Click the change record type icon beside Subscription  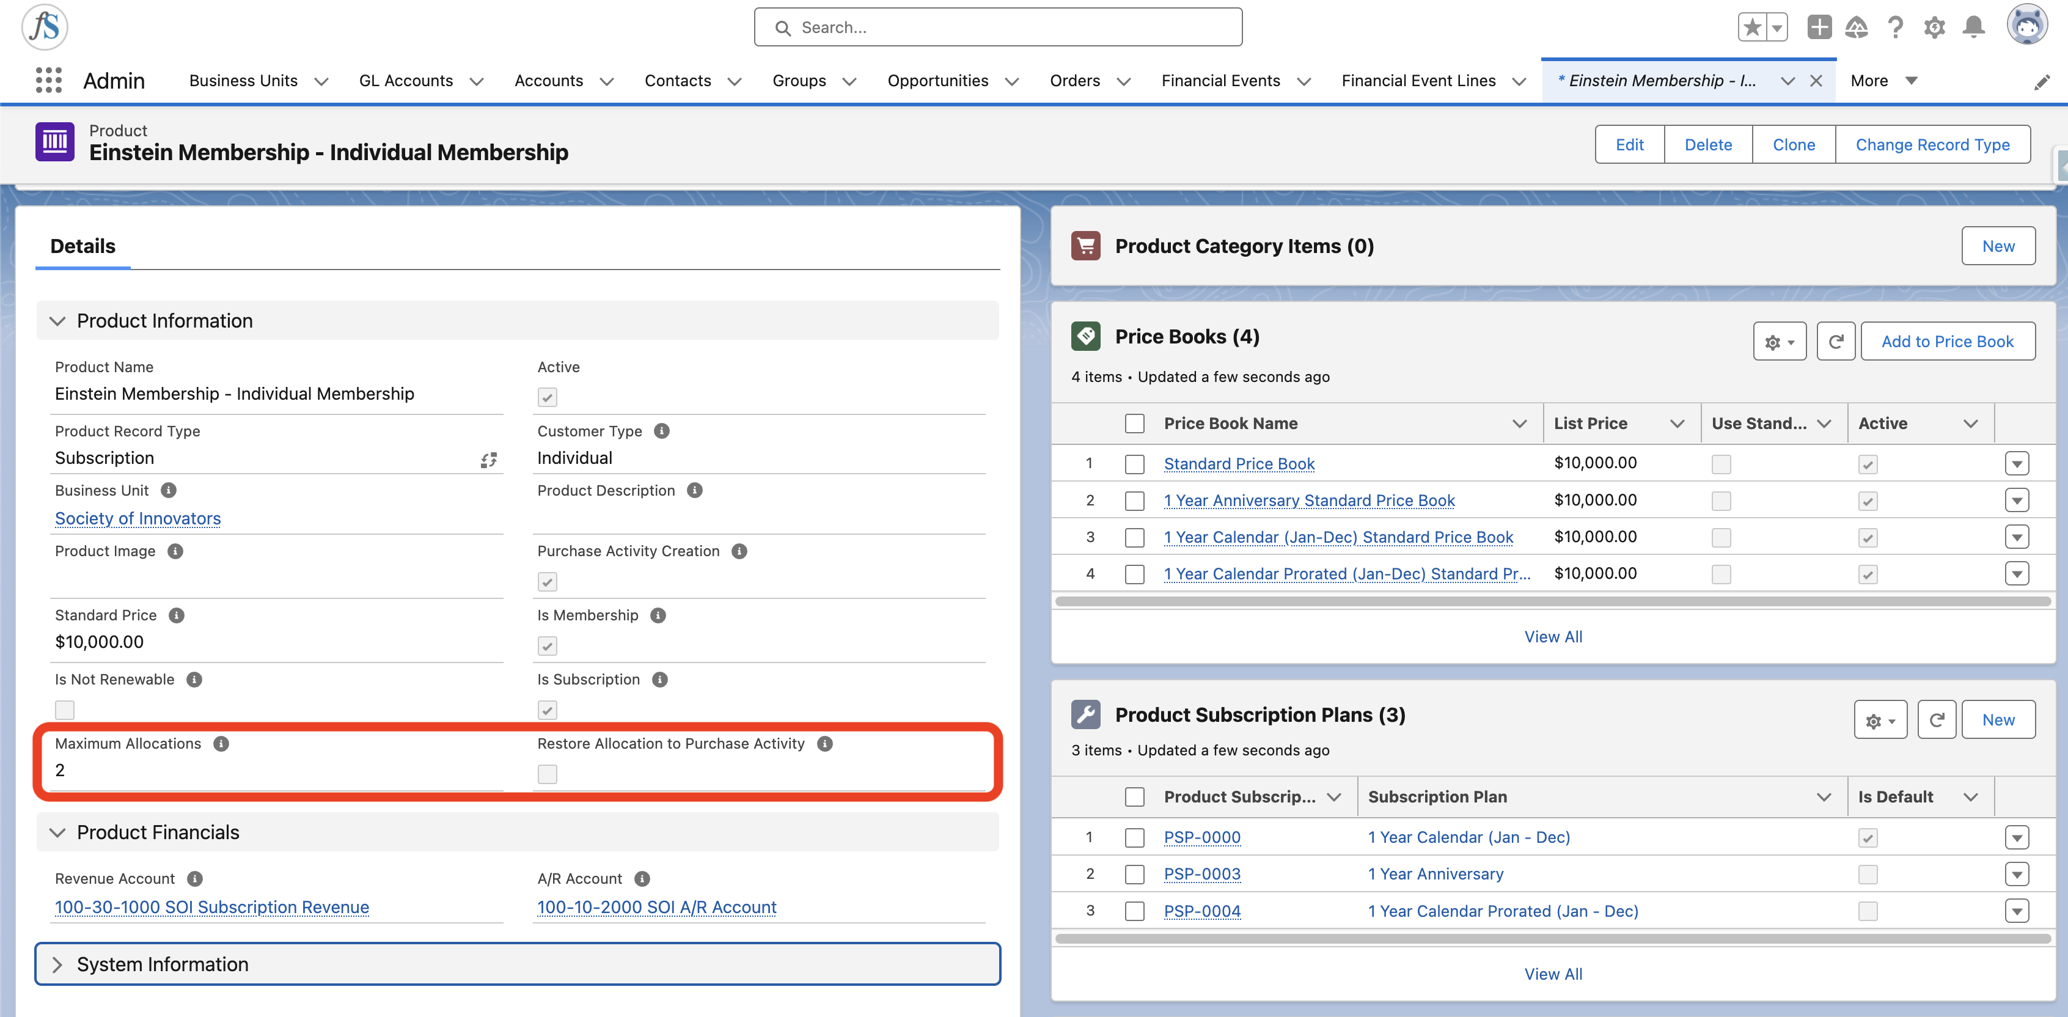(x=489, y=459)
